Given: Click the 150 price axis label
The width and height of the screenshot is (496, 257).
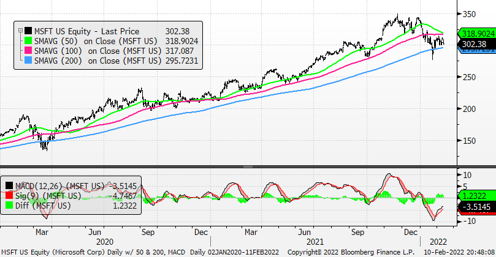Looking at the screenshot, I should coord(469,141).
